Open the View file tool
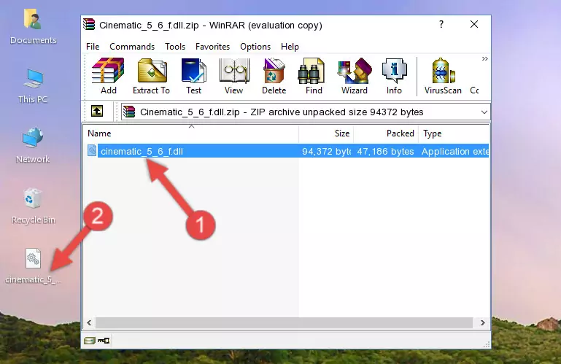 pos(234,77)
